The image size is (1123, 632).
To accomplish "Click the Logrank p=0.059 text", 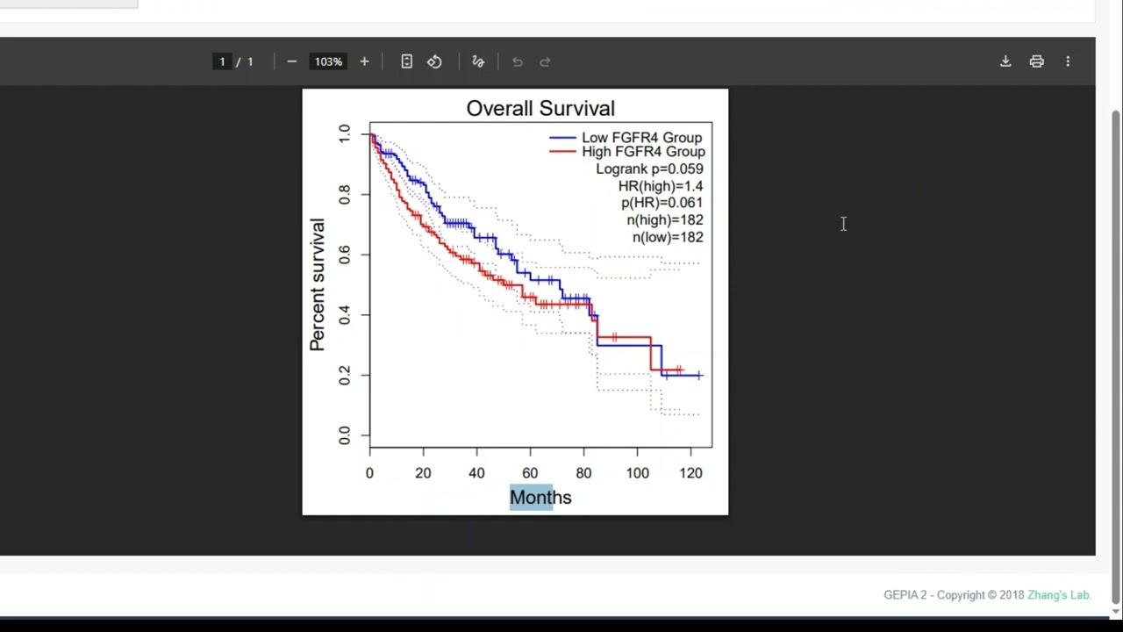I will pos(649,169).
